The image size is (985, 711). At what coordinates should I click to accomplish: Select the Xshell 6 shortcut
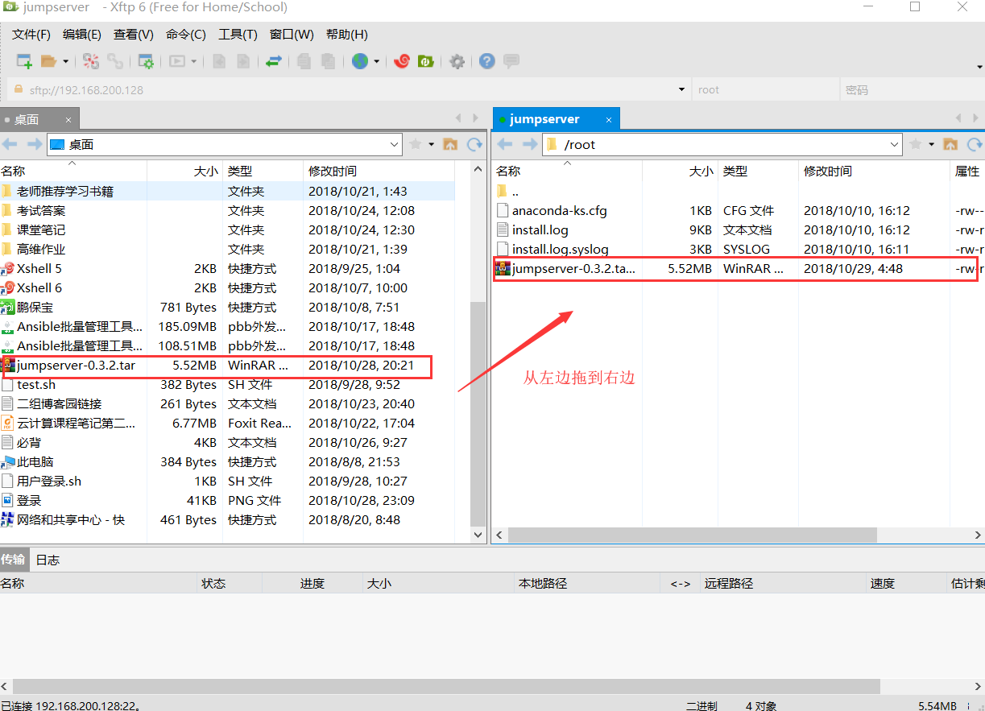click(227, 287)
